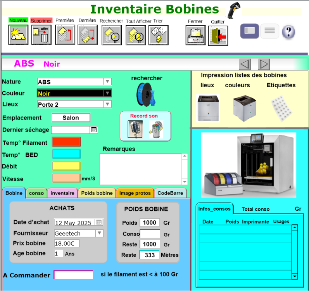Go to previous record arrow

point(245,64)
